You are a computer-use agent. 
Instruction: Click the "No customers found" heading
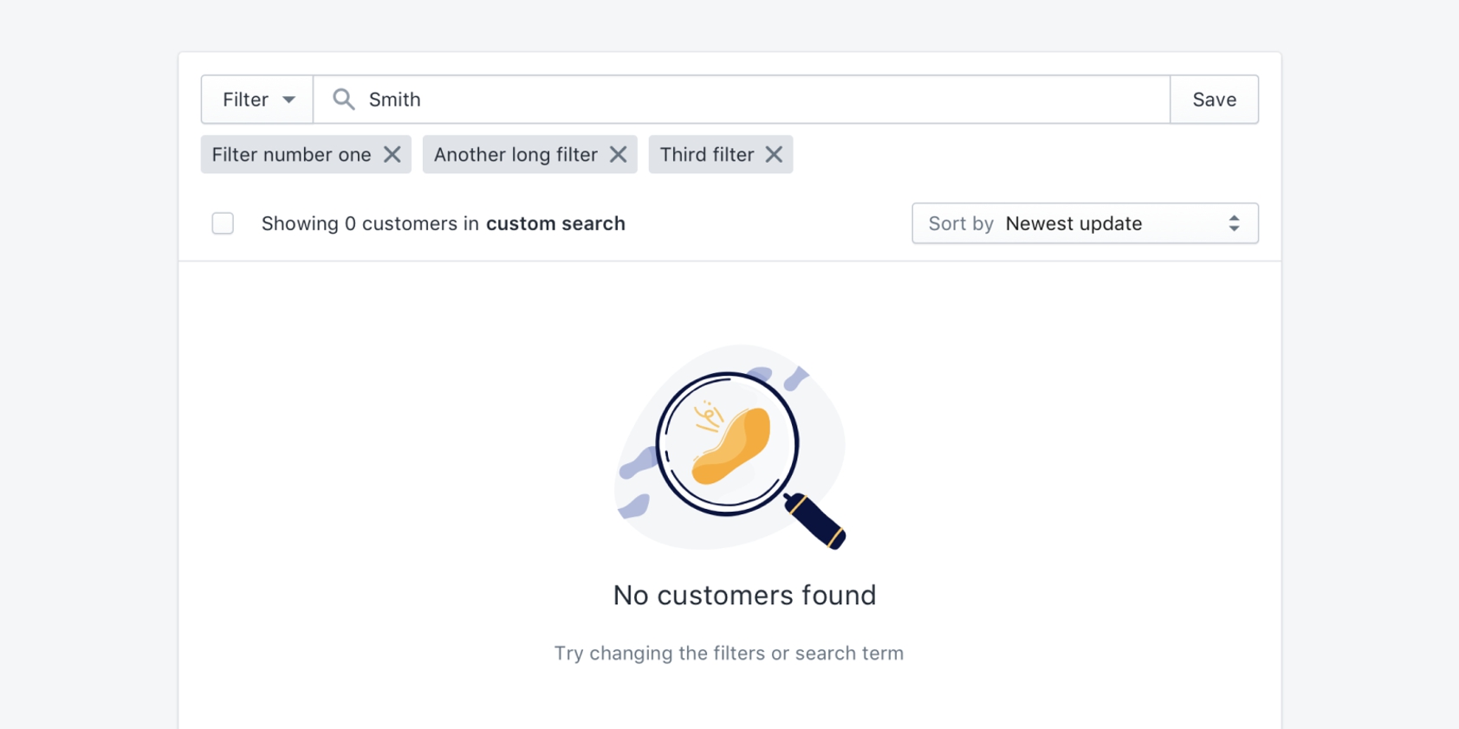click(744, 595)
